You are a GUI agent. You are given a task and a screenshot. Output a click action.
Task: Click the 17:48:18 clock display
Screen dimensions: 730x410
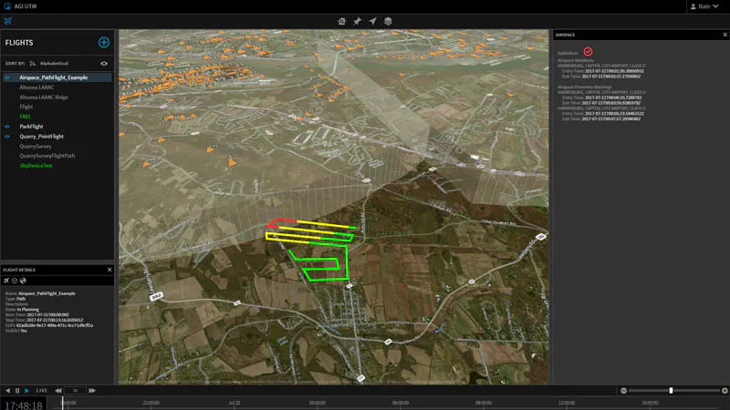(24, 405)
